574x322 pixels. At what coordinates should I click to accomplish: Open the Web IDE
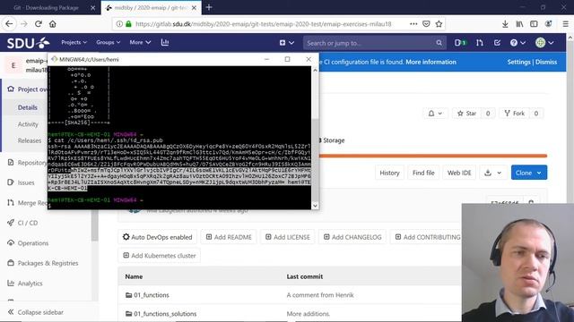point(459,173)
